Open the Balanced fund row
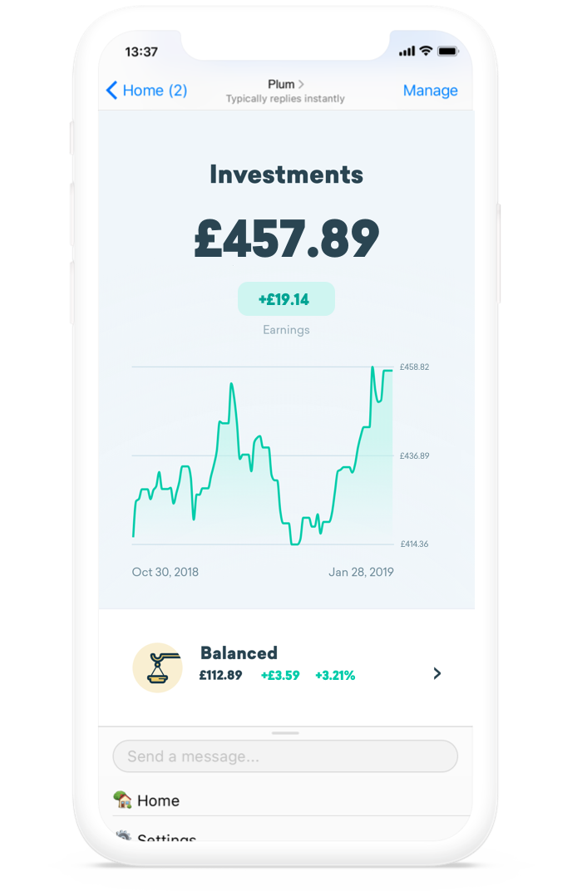Viewport: 582px width, 891px height. coord(286,667)
